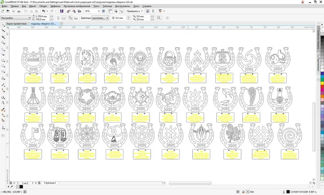Select the Ellipse tool
This screenshot has width=324, height=195.
click(3, 66)
